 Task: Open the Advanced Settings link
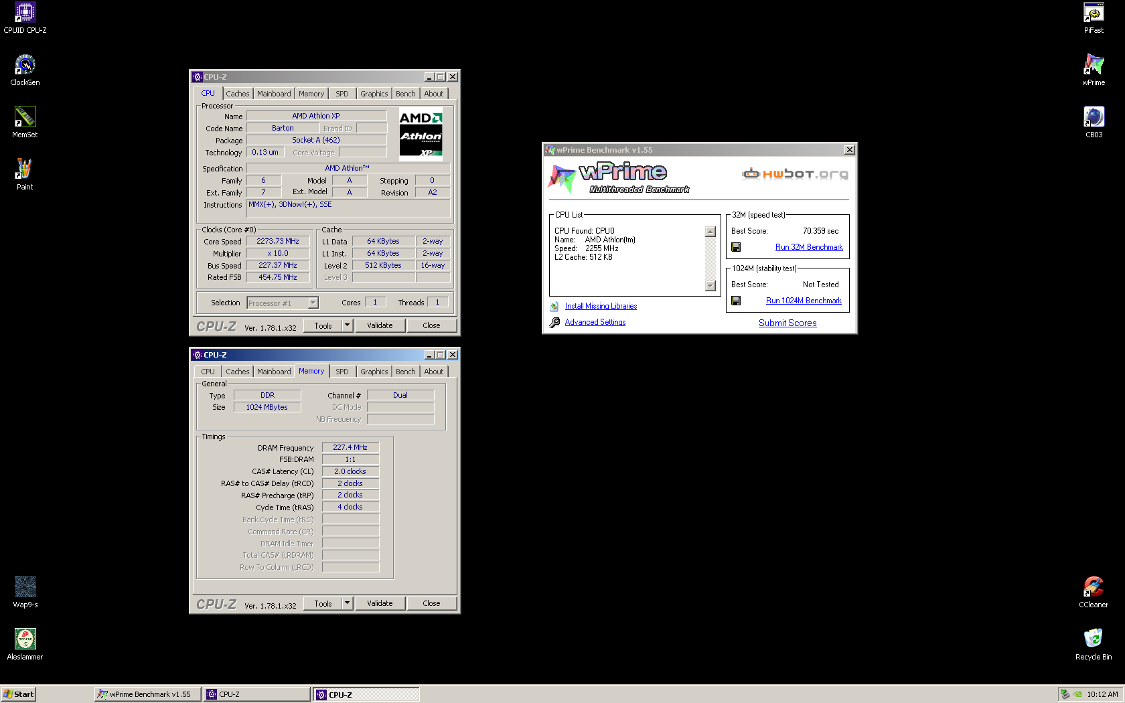pos(595,322)
